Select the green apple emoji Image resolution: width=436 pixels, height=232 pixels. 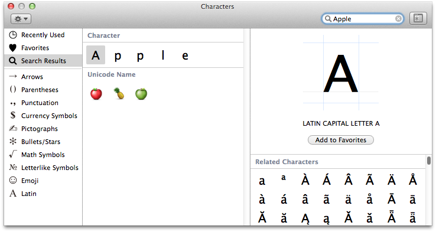coord(141,94)
